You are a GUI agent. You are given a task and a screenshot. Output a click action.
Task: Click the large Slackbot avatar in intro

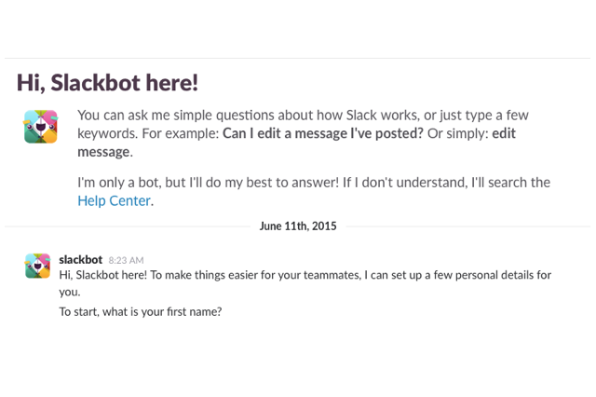coord(41,127)
